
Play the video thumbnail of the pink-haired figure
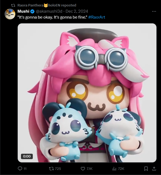[87, 93]
